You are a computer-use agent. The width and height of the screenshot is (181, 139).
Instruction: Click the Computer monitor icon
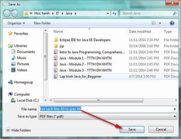[x=10, y=94]
